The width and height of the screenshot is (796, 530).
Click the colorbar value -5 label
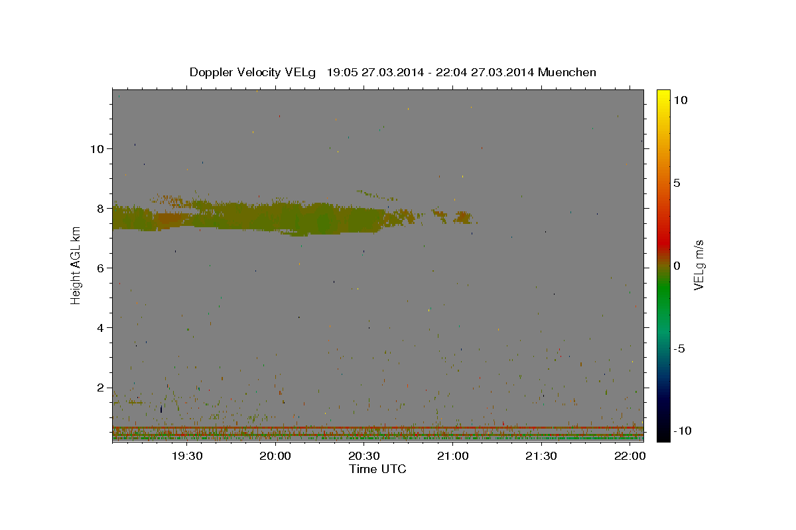(x=679, y=348)
